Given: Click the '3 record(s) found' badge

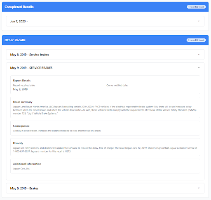Looking at the screenshot, I should tap(196, 40).
